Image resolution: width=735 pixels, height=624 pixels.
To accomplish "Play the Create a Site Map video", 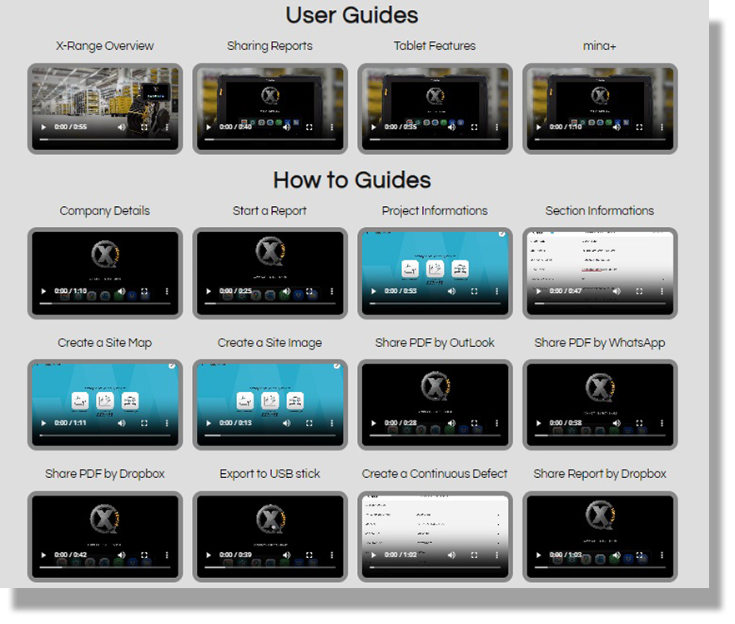I will [x=43, y=424].
